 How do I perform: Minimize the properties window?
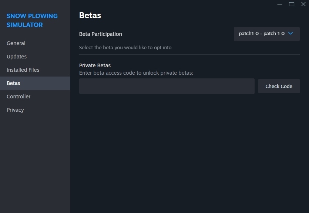279,4
